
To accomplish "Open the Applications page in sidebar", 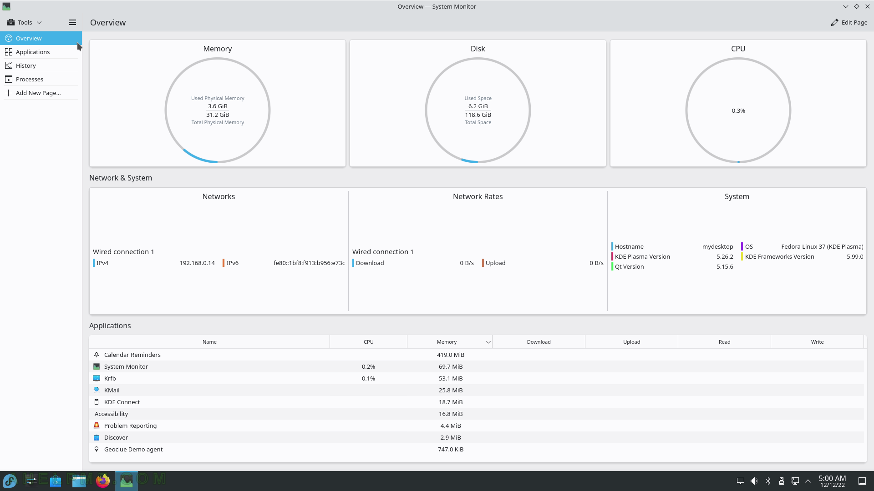I will 41,52.
